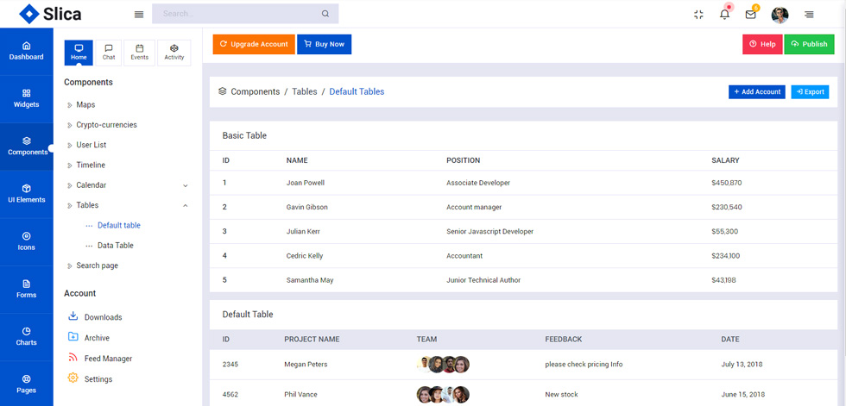Image resolution: width=846 pixels, height=406 pixels.
Task: Click the Downloads icon
Action: 73,316
